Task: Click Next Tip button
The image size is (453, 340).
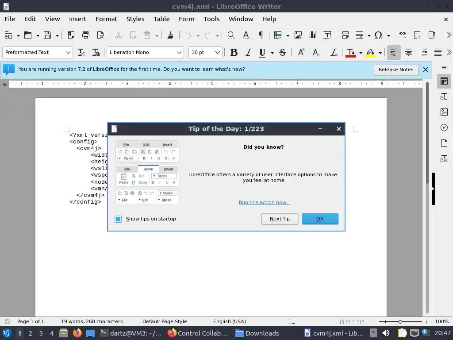Action: tap(280, 219)
